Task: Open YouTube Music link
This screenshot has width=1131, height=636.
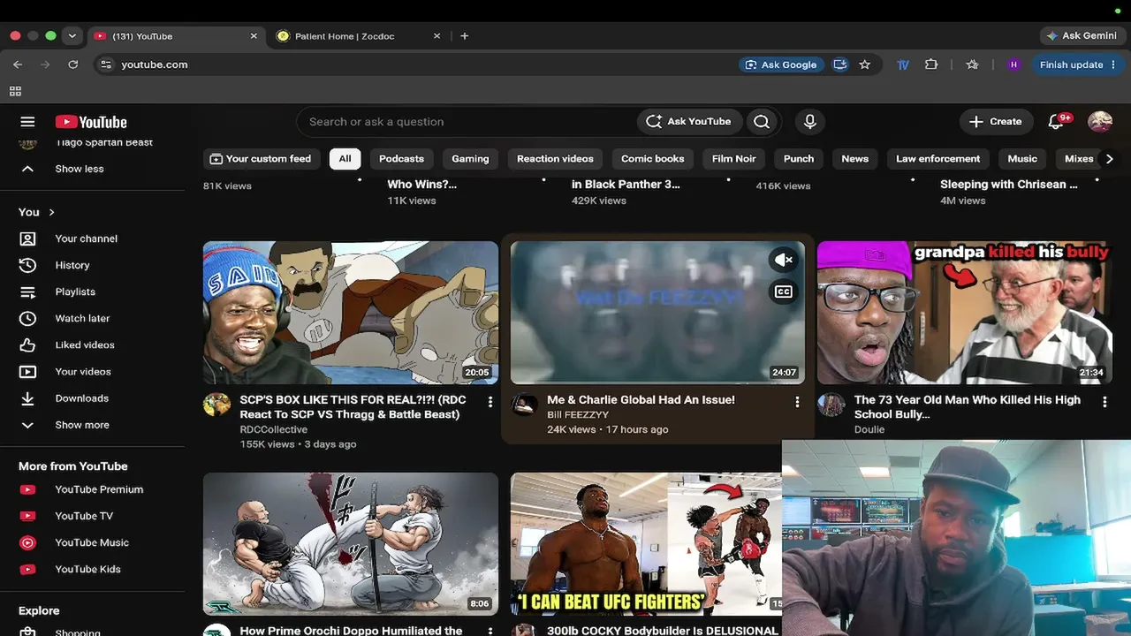Action: [x=92, y=542]
